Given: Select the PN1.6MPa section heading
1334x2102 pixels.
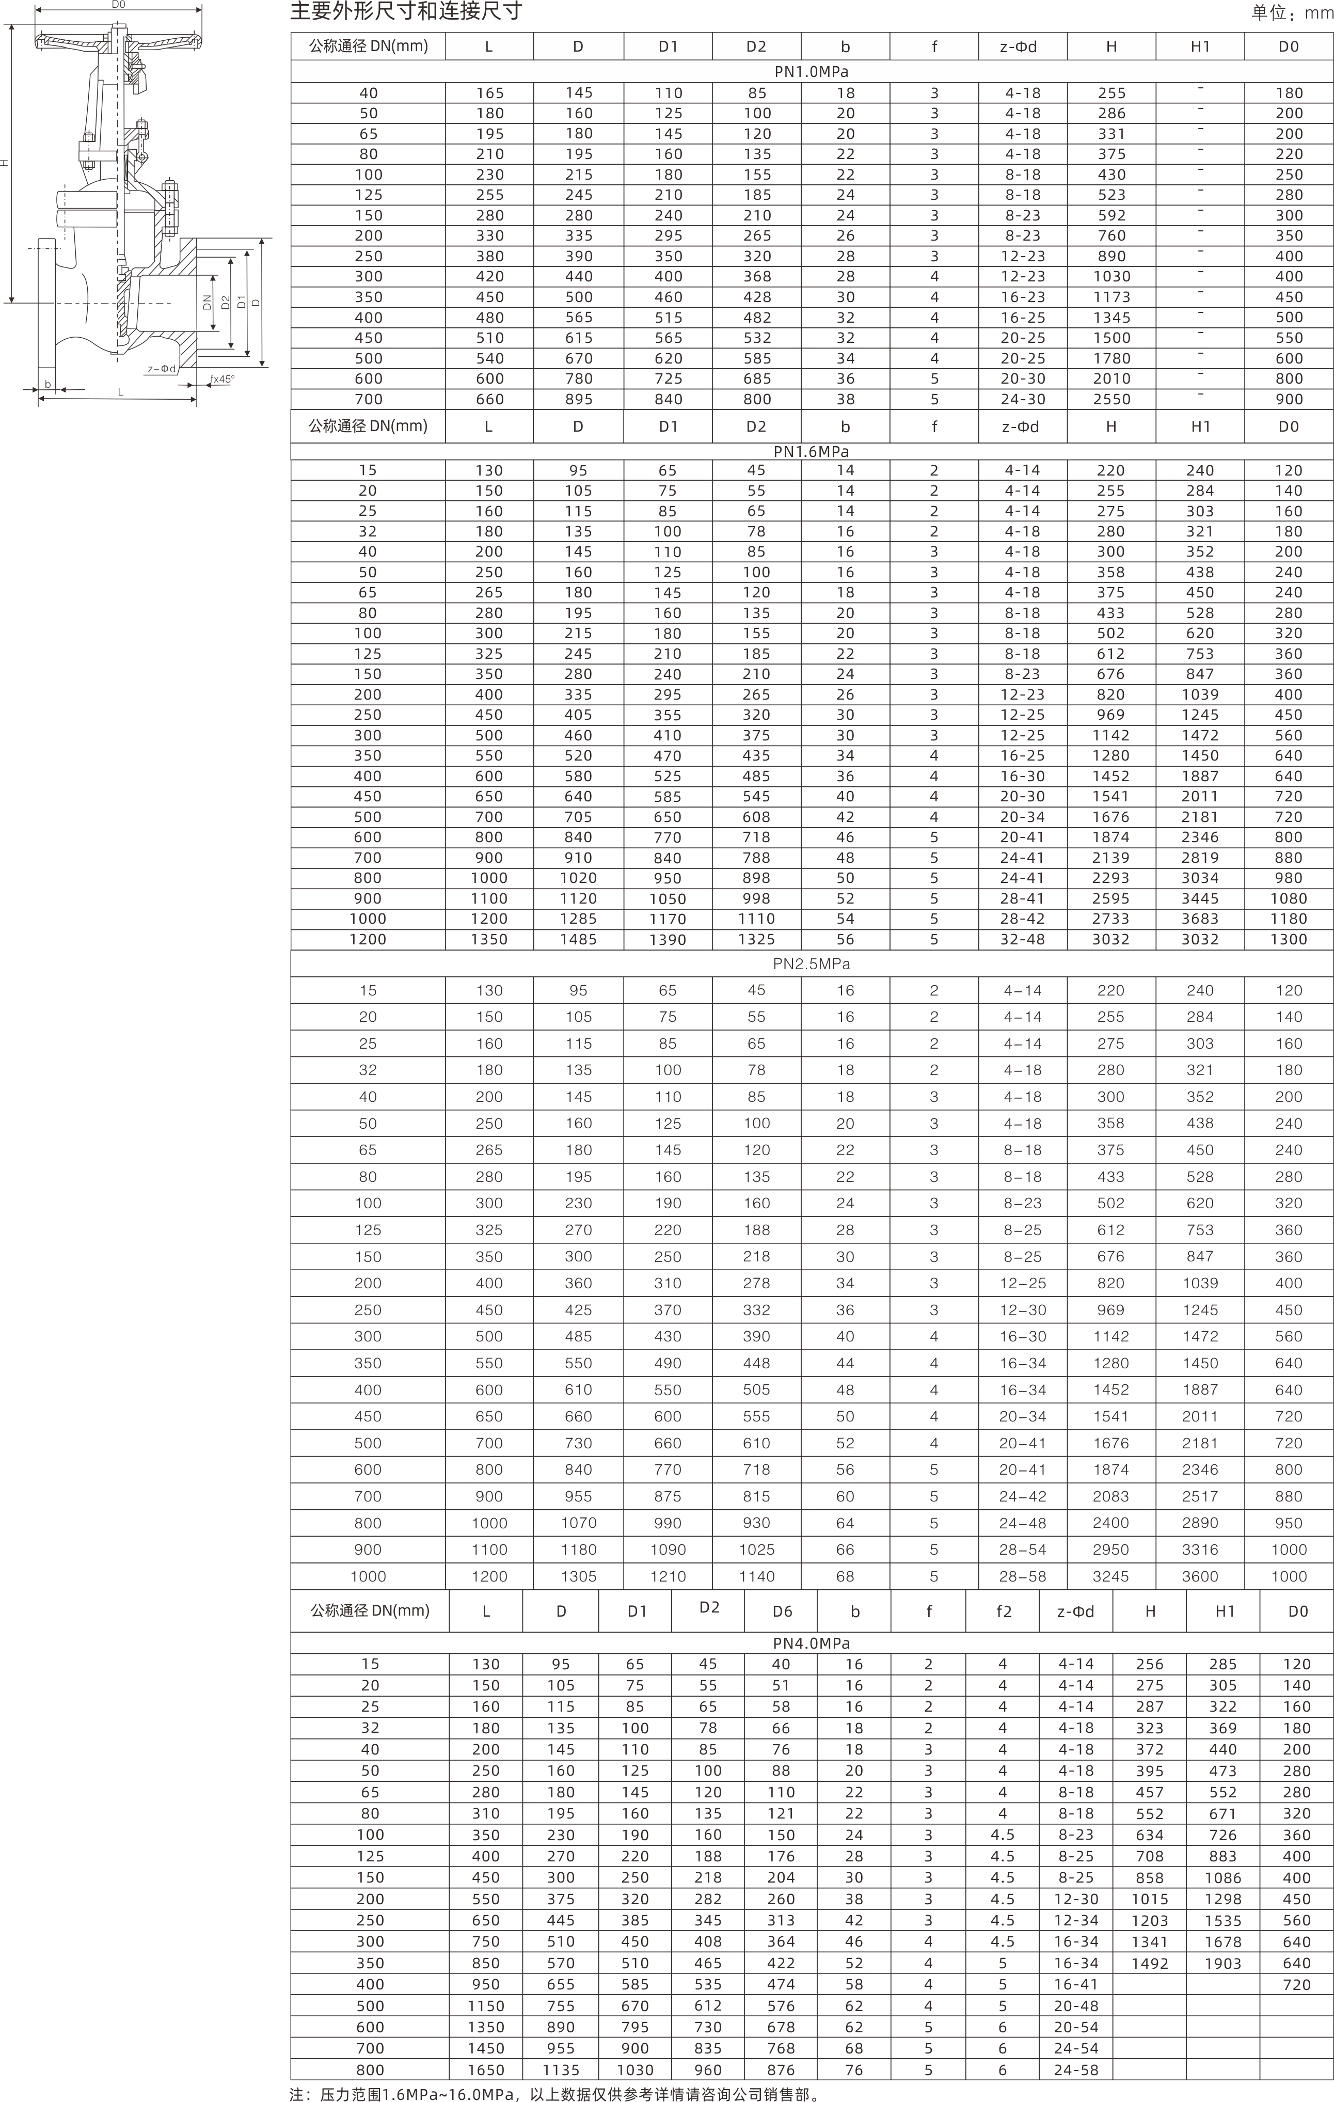Looking at the screenshot, I should tap(811, 451).
